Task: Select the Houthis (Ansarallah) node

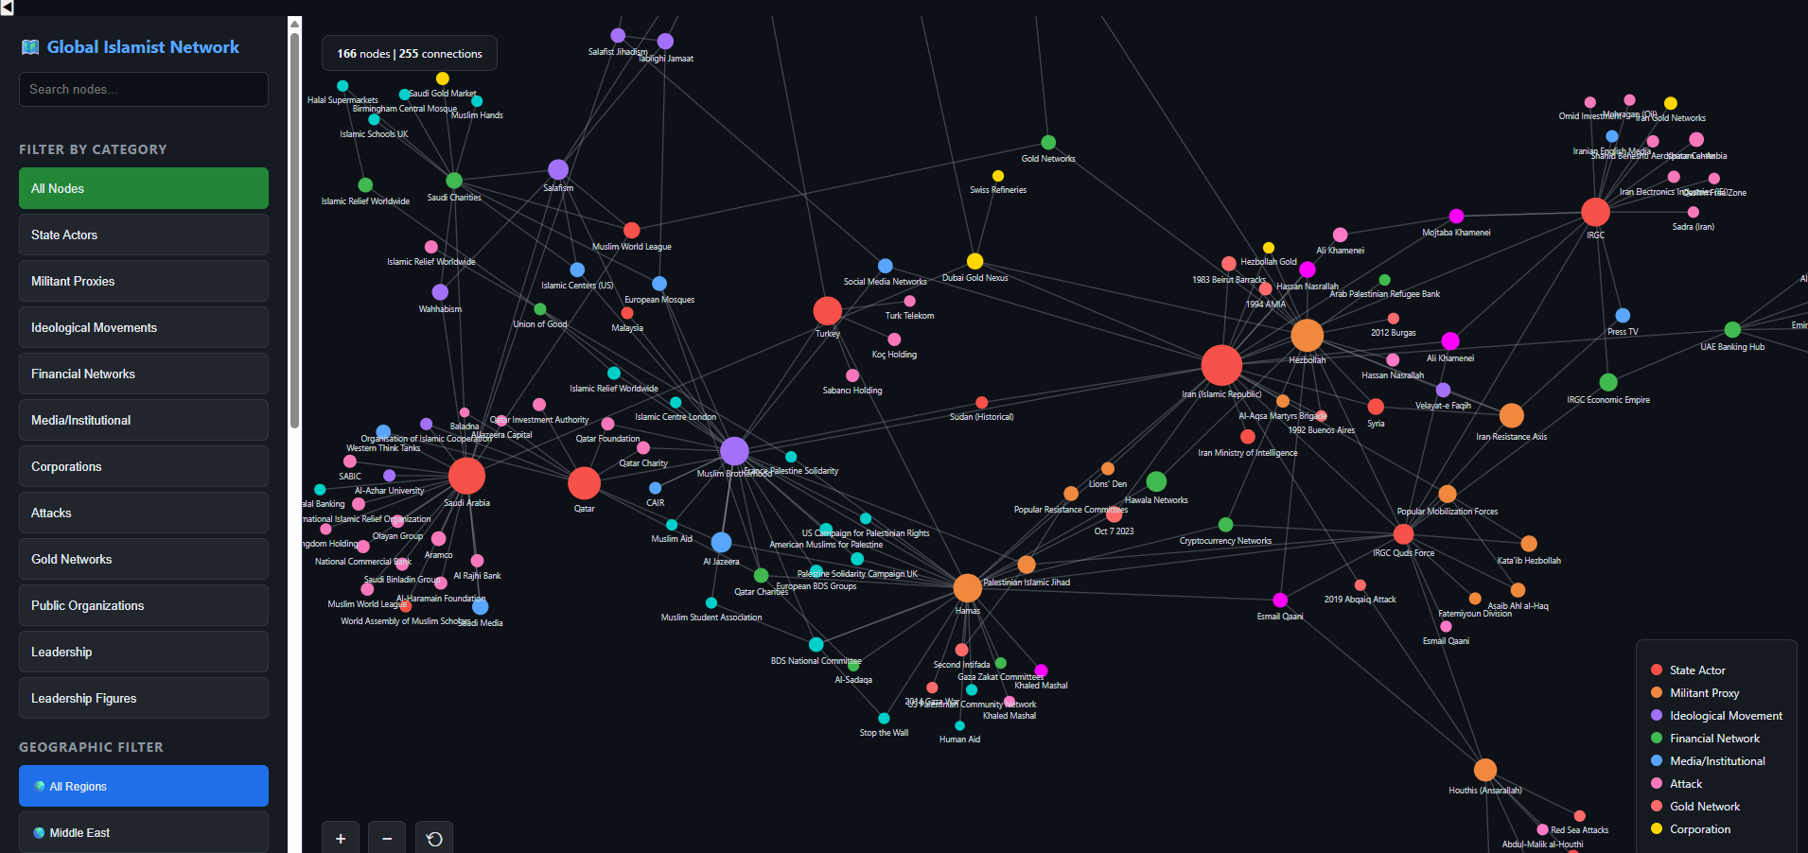Action: click(x=1485, y=770)
